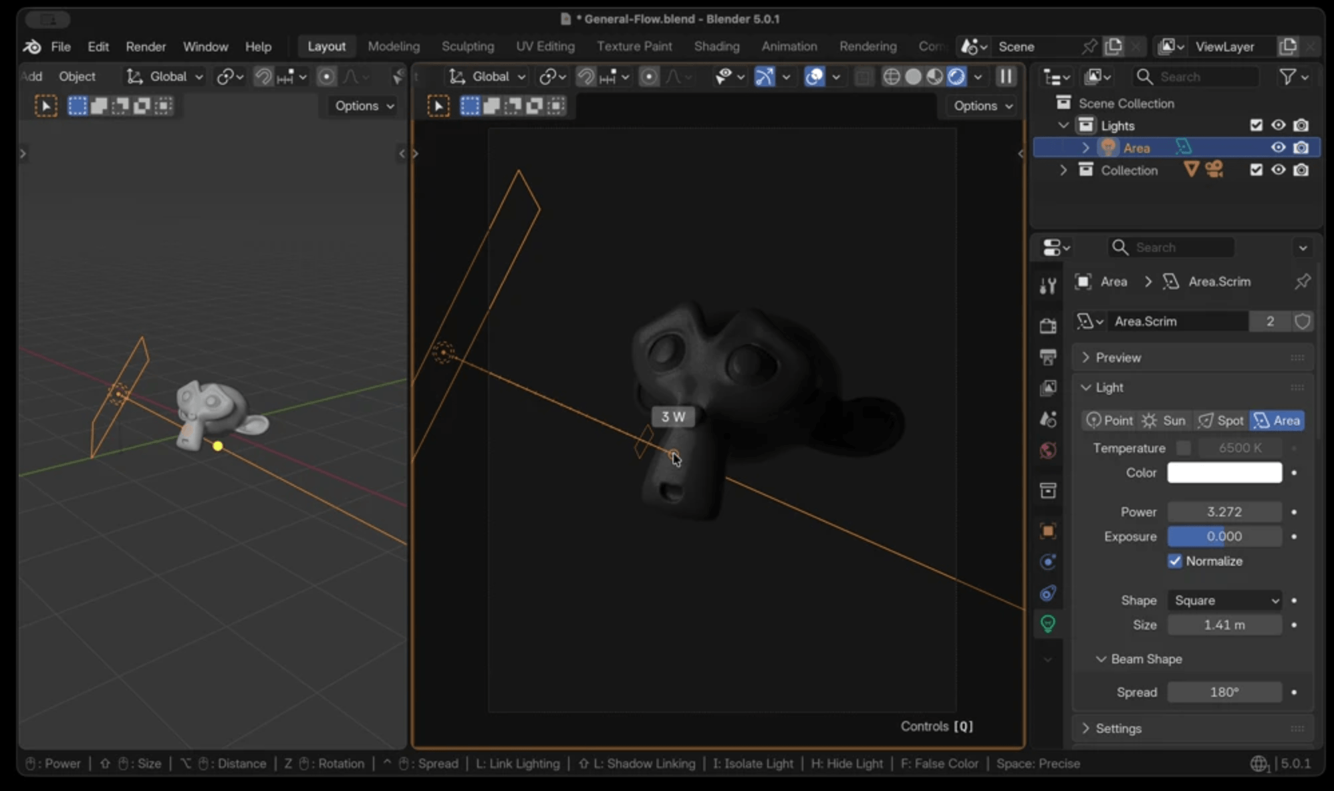Open the Shape dropdown set to Square
The image size is (1334, 791).
tap(1224, 600)
